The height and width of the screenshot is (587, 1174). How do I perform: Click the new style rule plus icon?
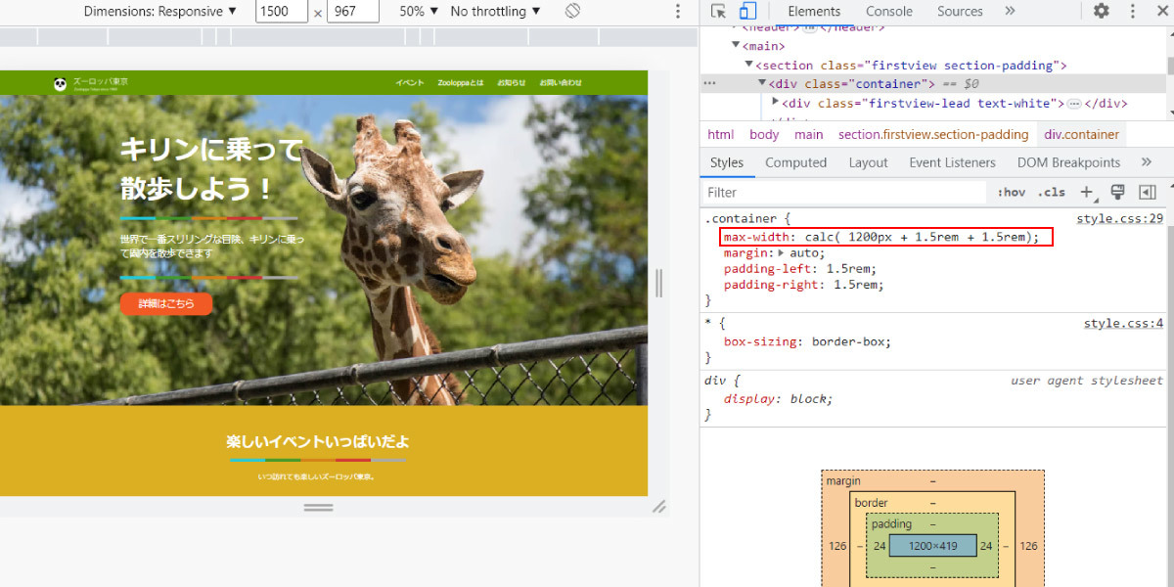click(1087, 192)
